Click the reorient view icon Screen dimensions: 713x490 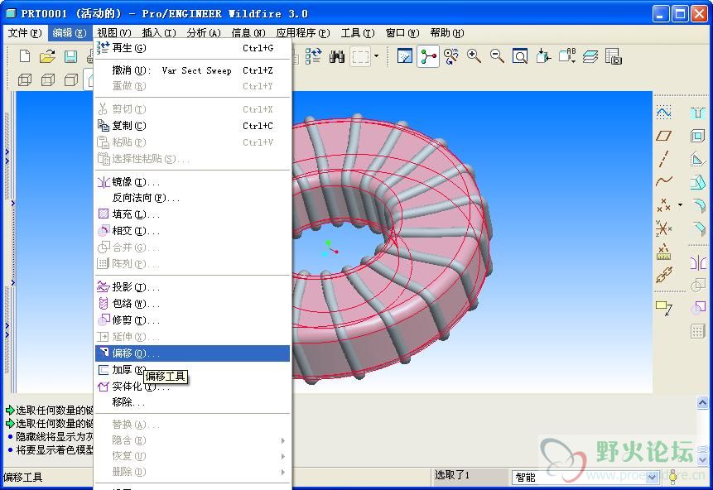click(x=543, y=56)
